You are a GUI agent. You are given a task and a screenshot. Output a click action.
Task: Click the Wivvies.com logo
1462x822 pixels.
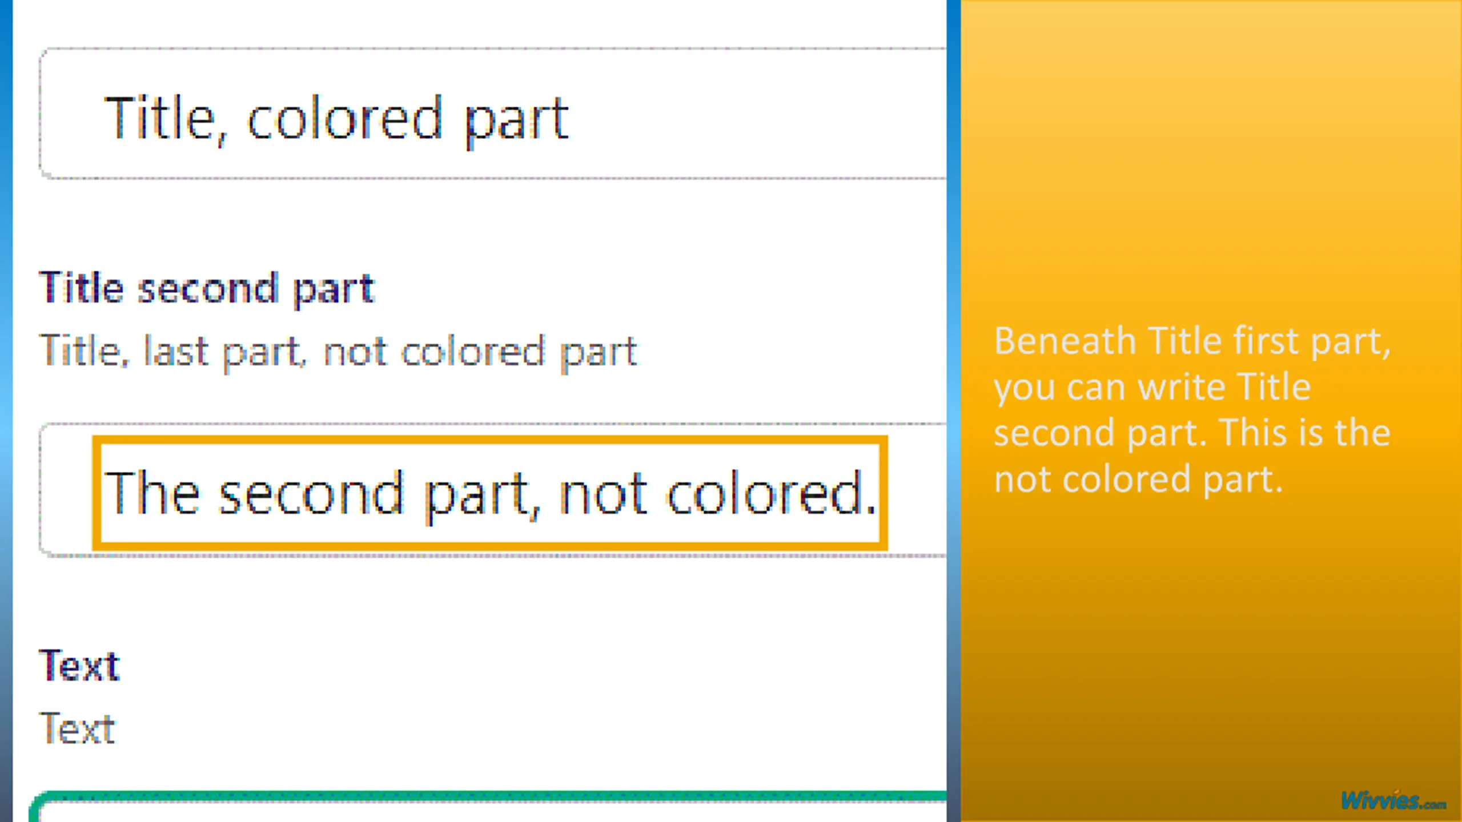pos(1393,801)
